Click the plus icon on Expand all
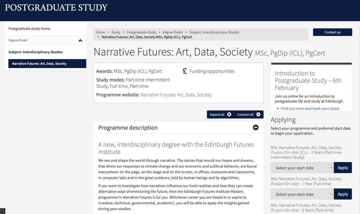360x214 pixels. click(x=229, y=114)
